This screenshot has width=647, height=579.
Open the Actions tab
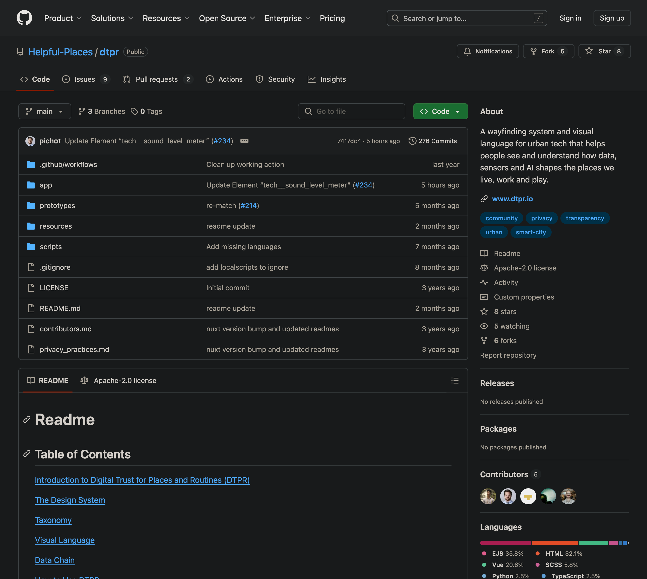click(x=224, y=79)
